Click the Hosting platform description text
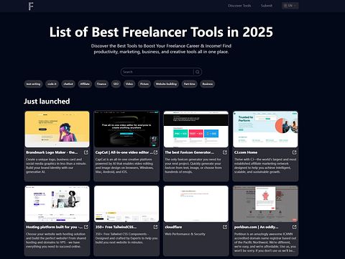This screenshot has height=259, width=345. point(56,240)
